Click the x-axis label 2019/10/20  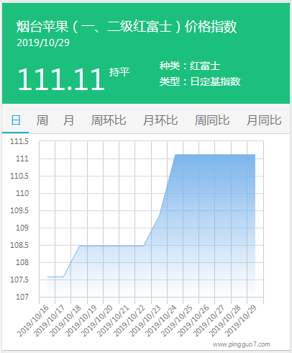coord(96,321)
